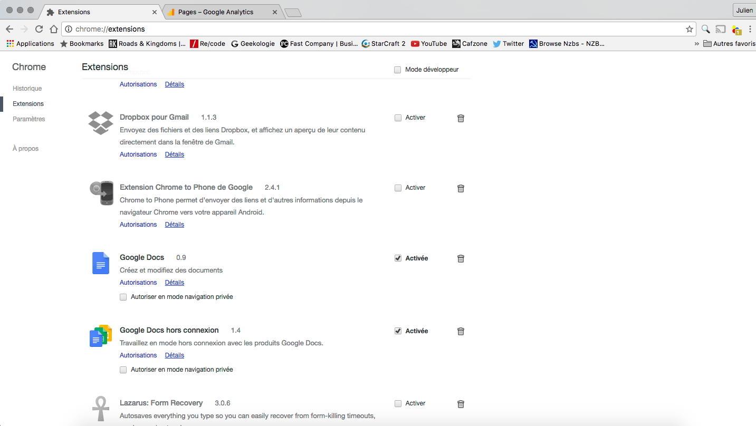The height and width of the screenshot is (426, 756).
Task: Open Détails for Dropbox pour Gmail
Action: 175,154
